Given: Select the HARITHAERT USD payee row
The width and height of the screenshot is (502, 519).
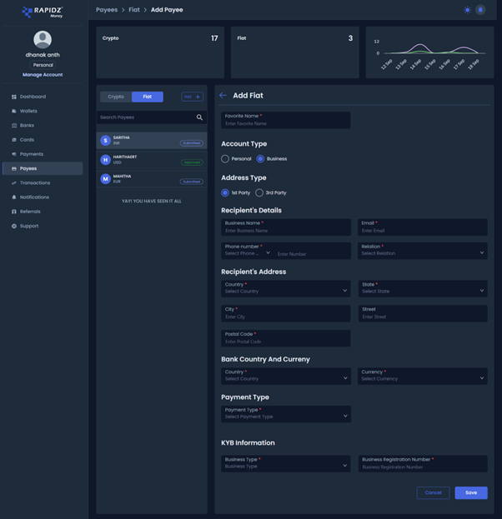Looking at the screenshot, I should coord(152,160).
